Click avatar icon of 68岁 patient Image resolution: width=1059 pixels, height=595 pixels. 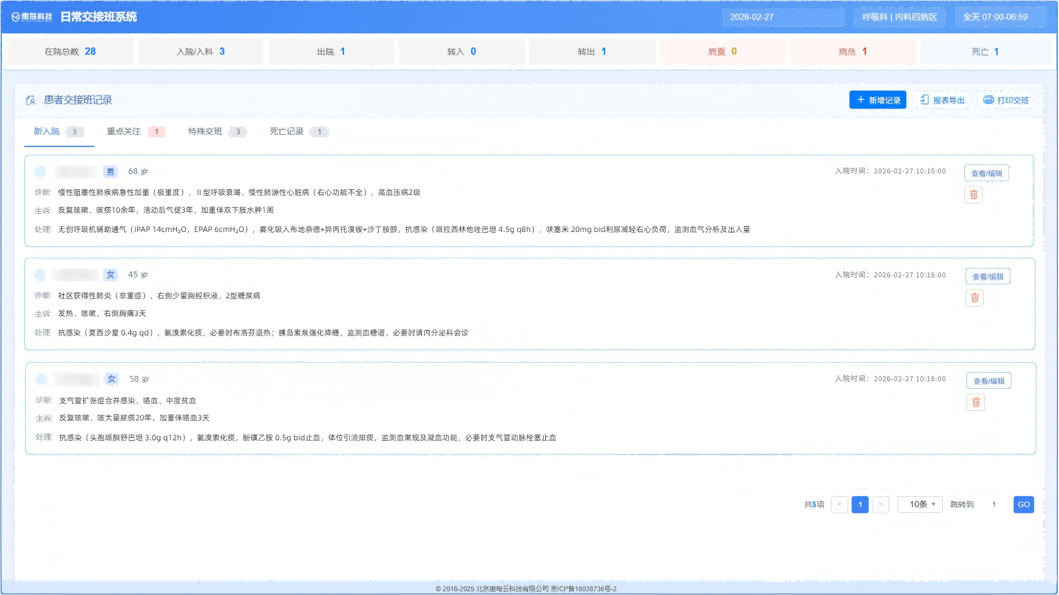click(40, 171)
